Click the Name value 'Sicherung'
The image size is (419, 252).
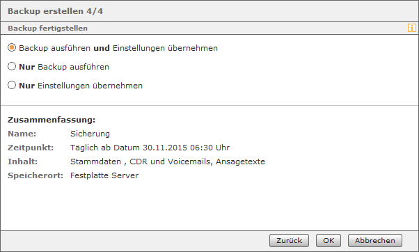pyautogui.click(x=90, y=134)
